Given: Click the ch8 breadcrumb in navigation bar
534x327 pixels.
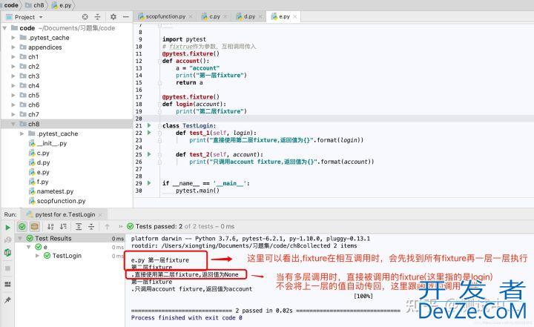Looking at the screenshot, I should pyautogui.click(x=35, y=5).
